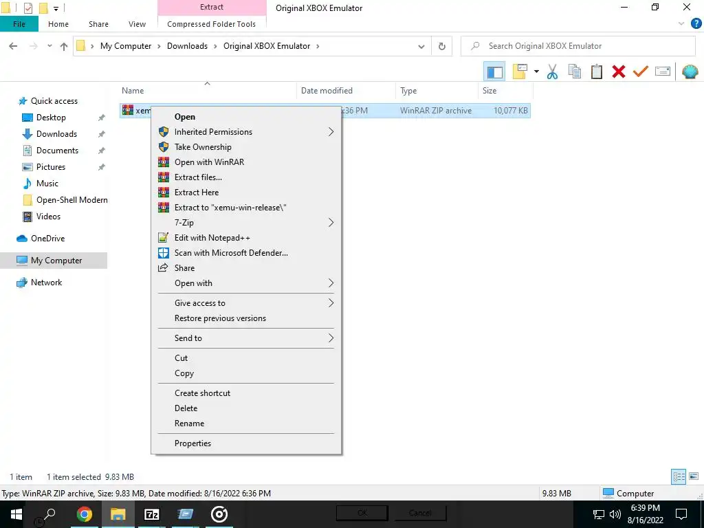Expand the Give access to submenu

pyautogui.click(x=246, y=303)
